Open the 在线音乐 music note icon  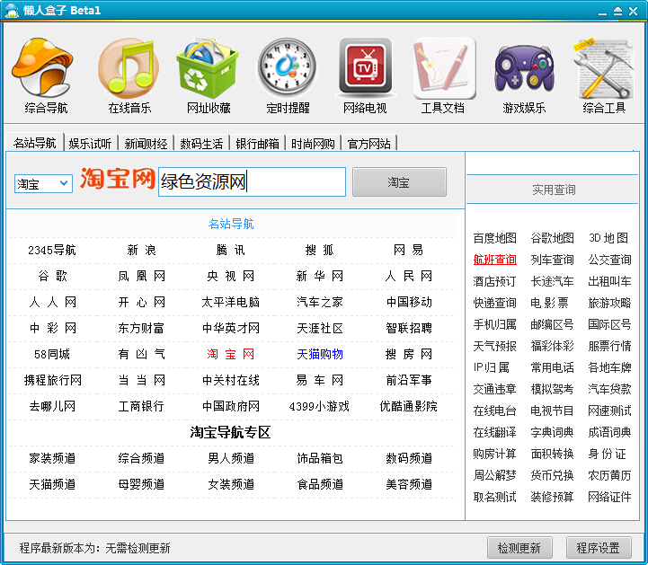point(129,67)
